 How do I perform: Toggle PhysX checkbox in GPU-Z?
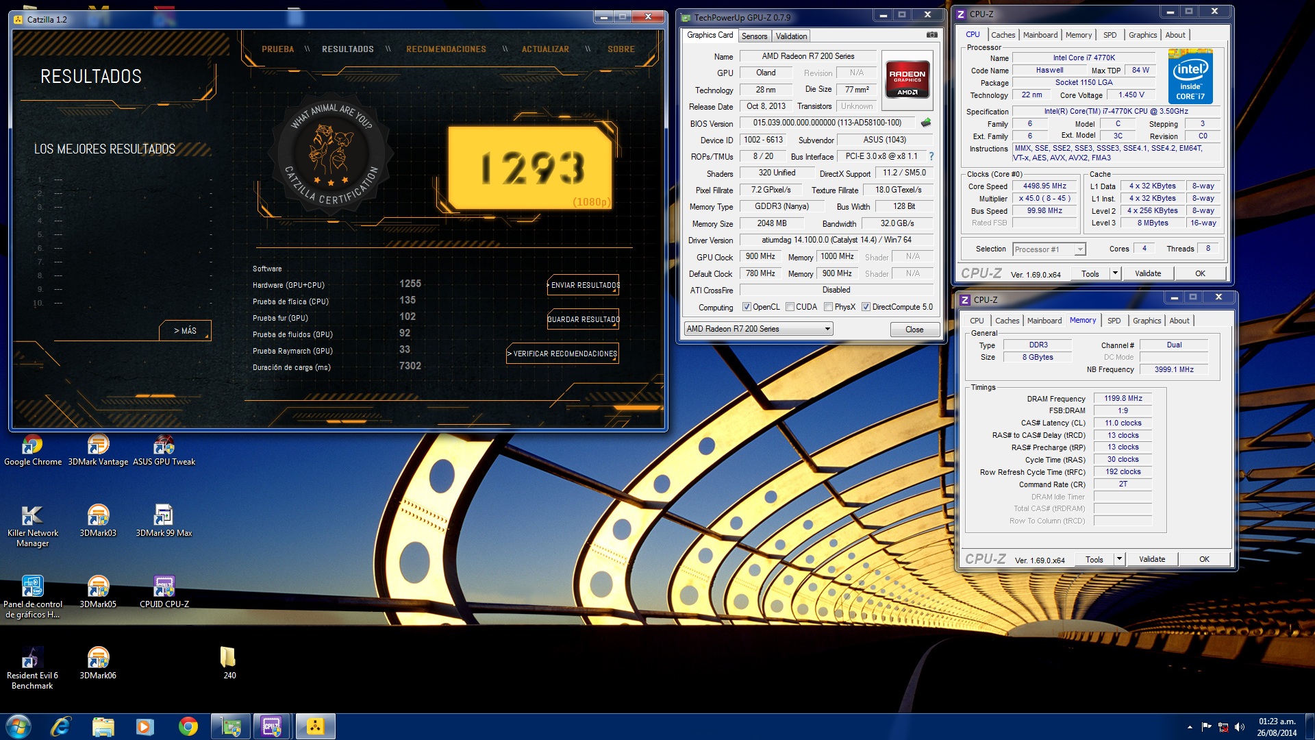pos(829,307)
